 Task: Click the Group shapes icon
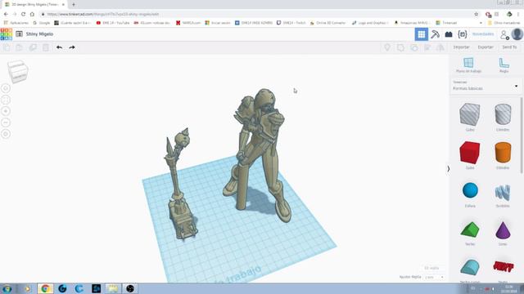[400, 47]
